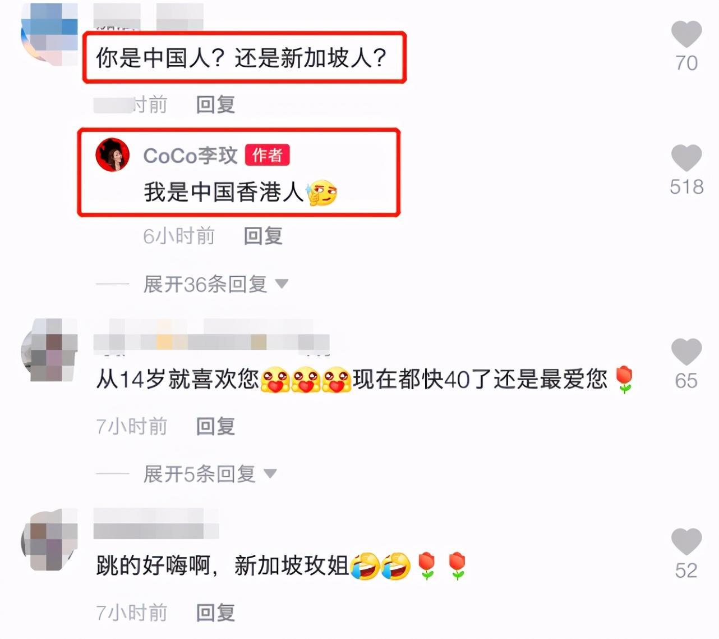The width and height of the screenshot is (719, 639).
Task: Like CoCo李玟's reply with 518 likes
Action: tap(686, 158)
